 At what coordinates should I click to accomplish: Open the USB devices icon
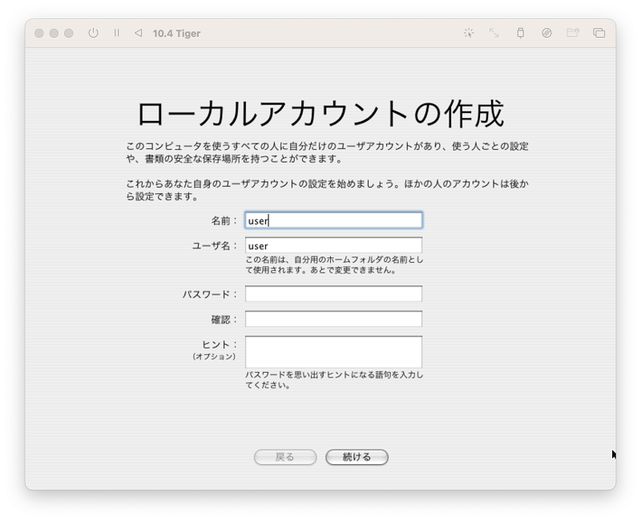[x=520, y=33]
